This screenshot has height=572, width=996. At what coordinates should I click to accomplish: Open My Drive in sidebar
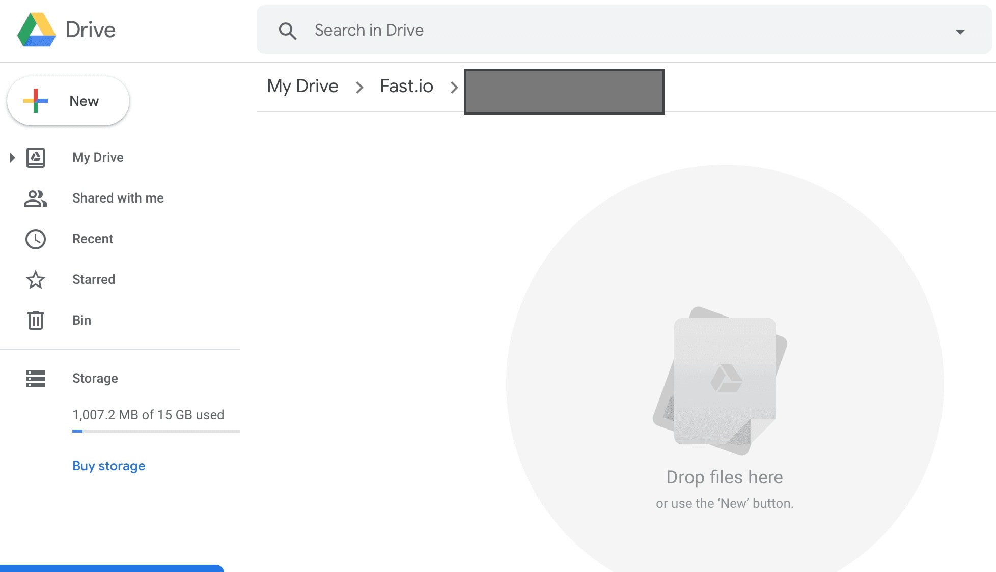coord(98,157)
